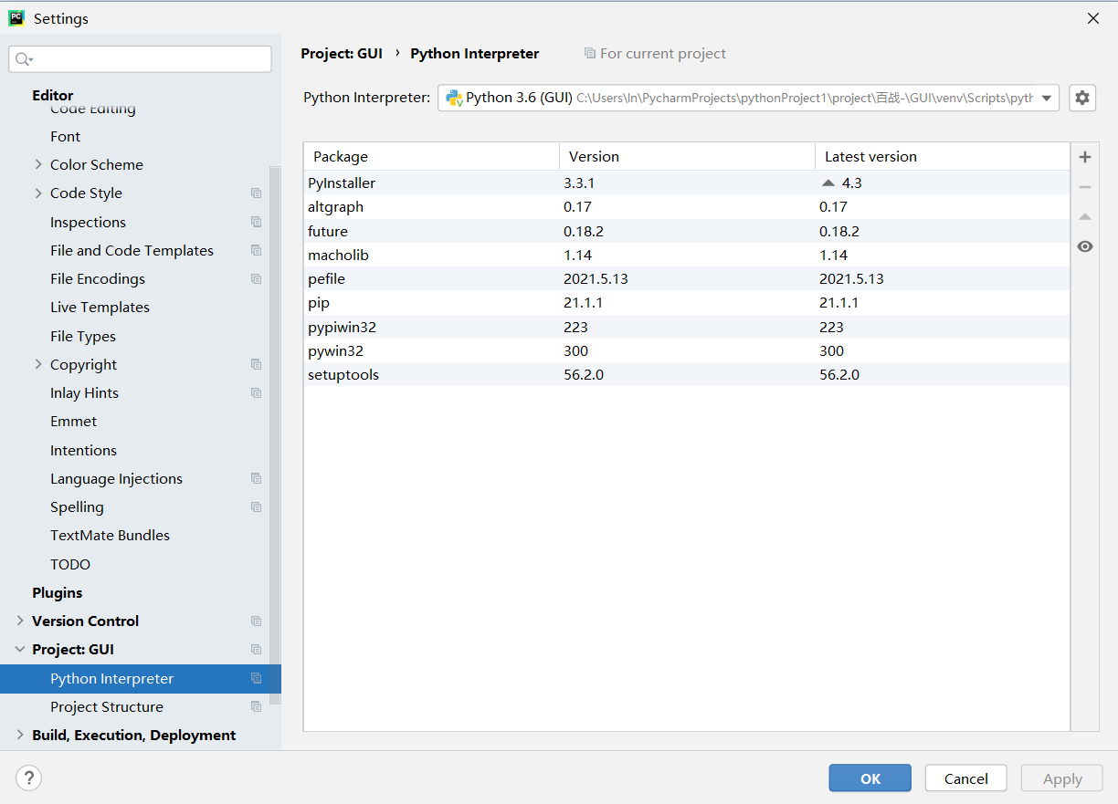The width and height of the screenshot is (1118, 804).
Task: Click the PyCharm logo in the title bar
Action: point(16,18)
